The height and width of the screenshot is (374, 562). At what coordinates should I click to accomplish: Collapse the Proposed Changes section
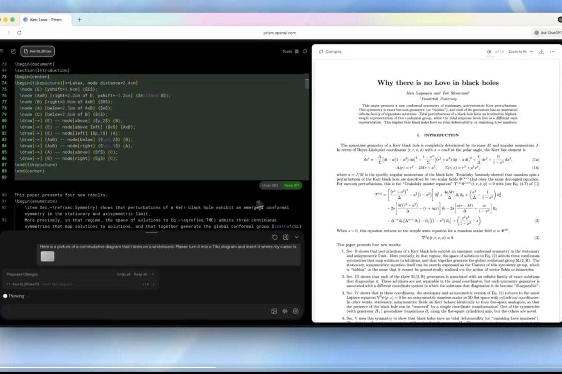pos(153,274)
